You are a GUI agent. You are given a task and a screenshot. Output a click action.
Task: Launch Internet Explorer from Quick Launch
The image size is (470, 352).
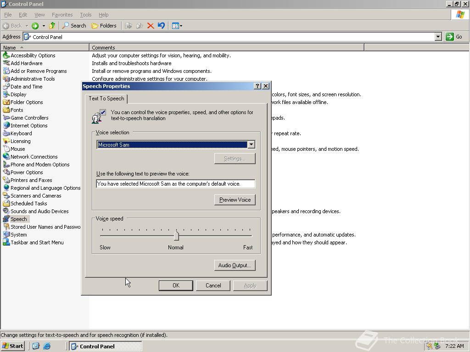(x=47, y=346)
